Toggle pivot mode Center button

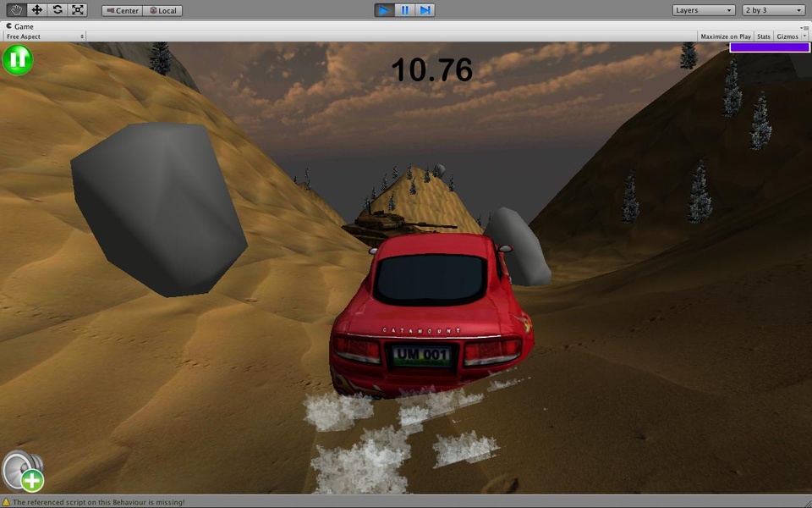tap(122, 10)
